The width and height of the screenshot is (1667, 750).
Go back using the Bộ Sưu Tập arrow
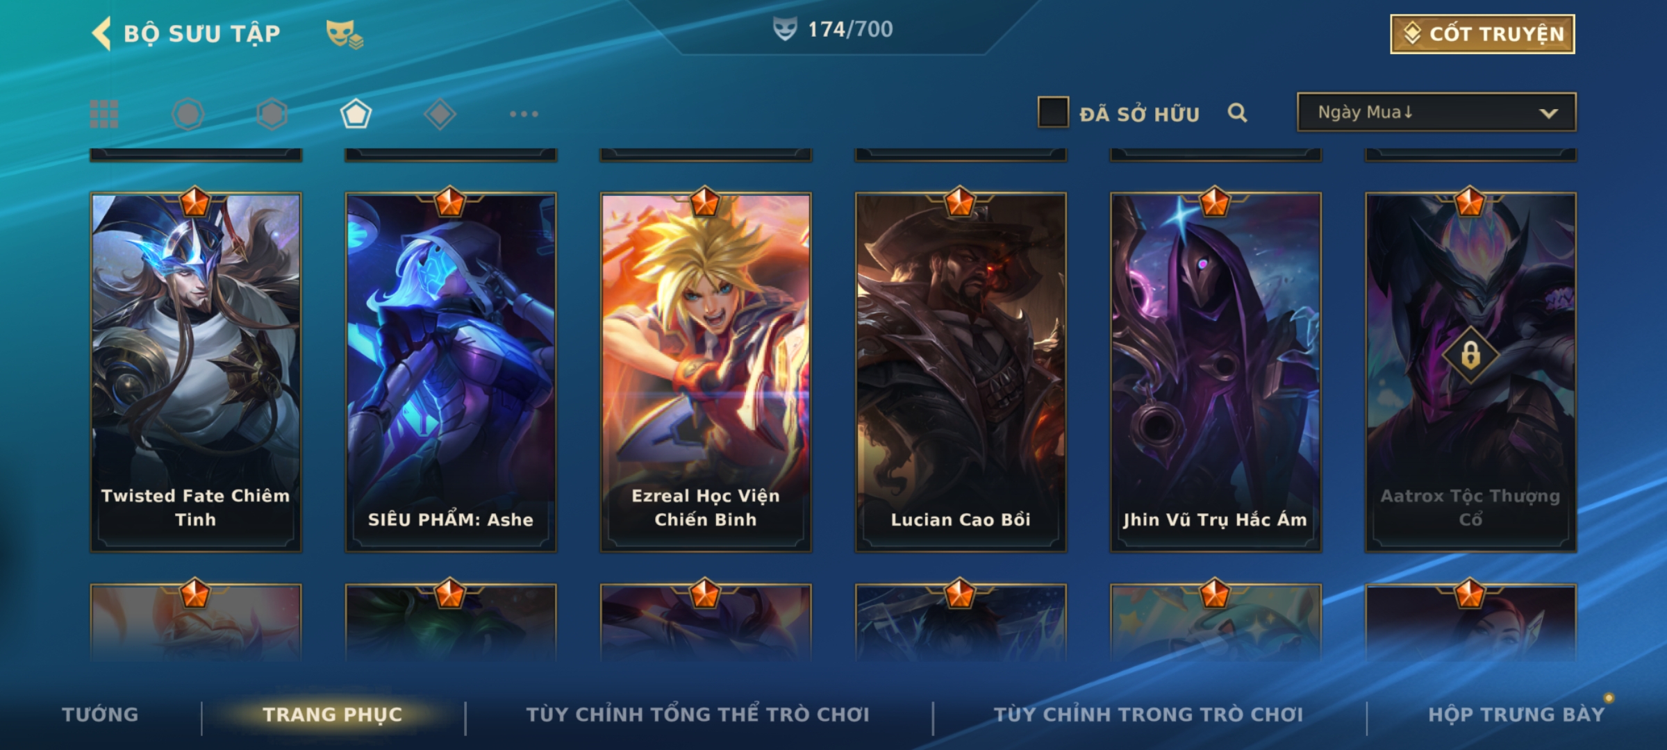101,33
